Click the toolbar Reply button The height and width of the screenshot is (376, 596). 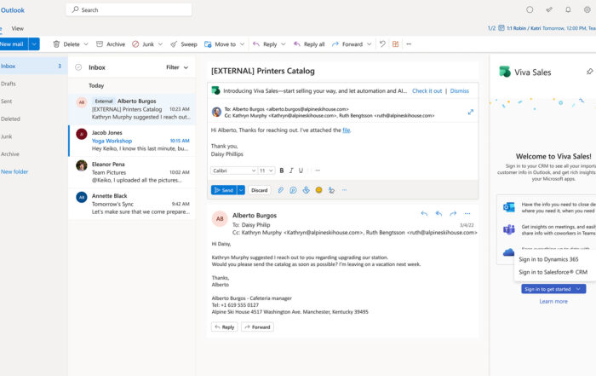[265, 44]
